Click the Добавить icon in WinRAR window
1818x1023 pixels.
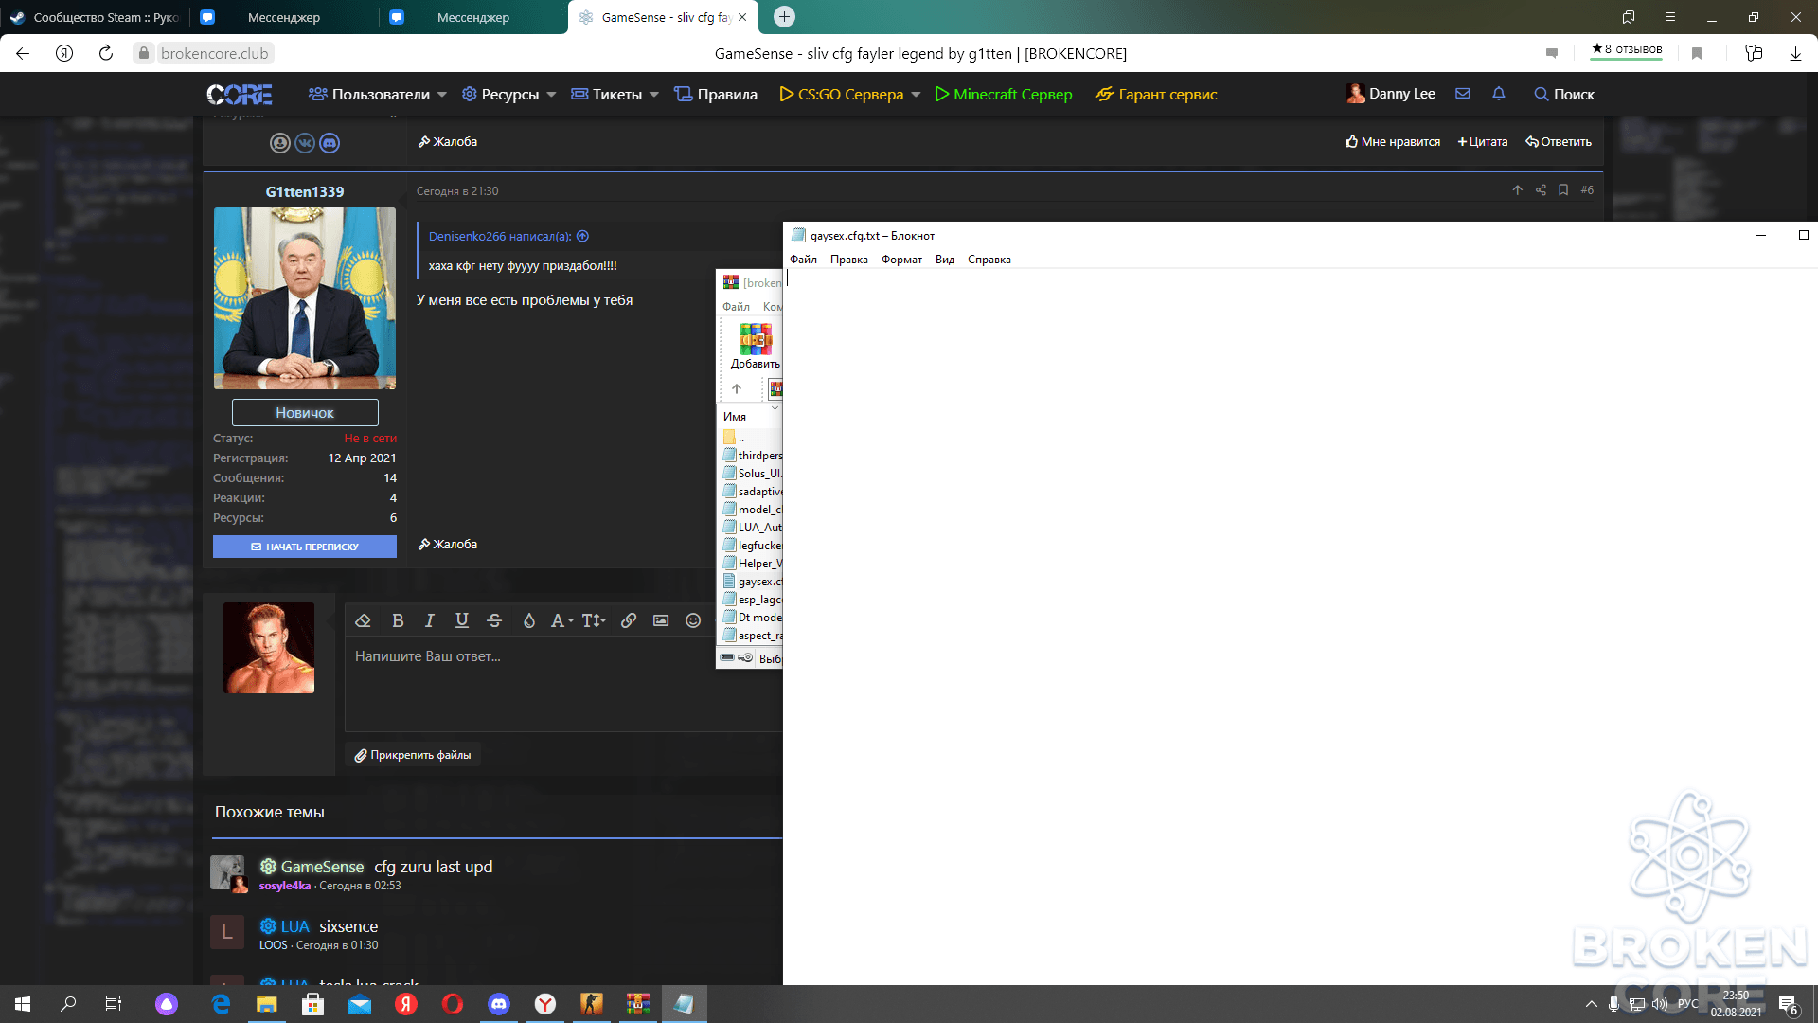tap(756, 345)
